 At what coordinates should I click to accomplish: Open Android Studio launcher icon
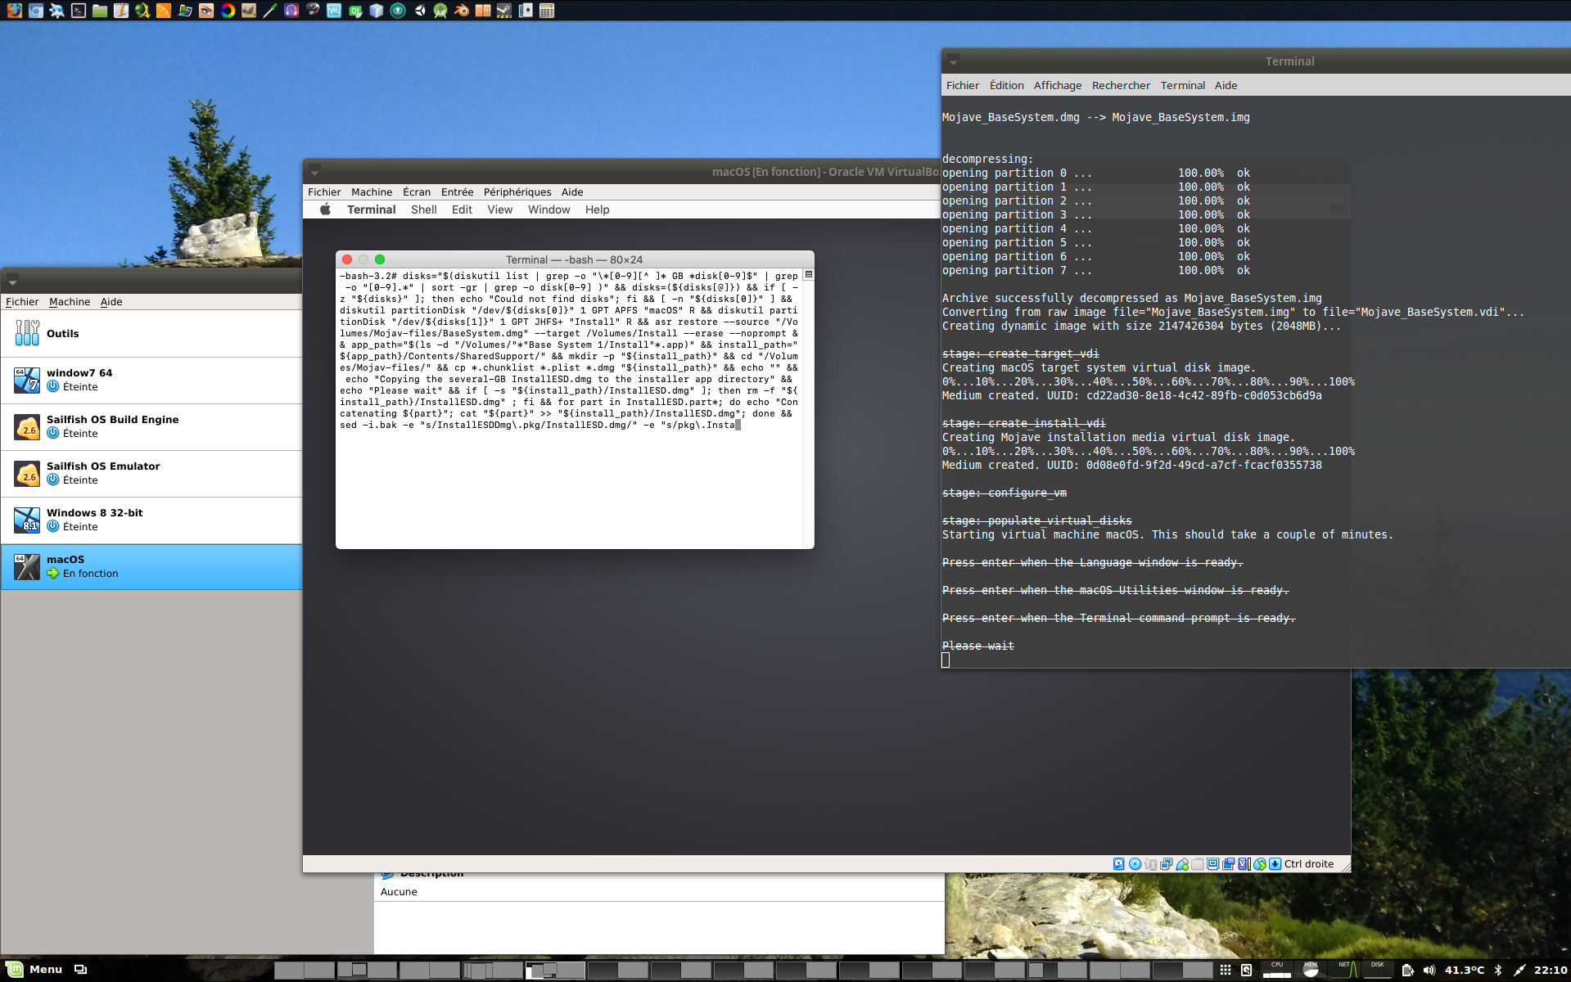click(x=440, y=11)
